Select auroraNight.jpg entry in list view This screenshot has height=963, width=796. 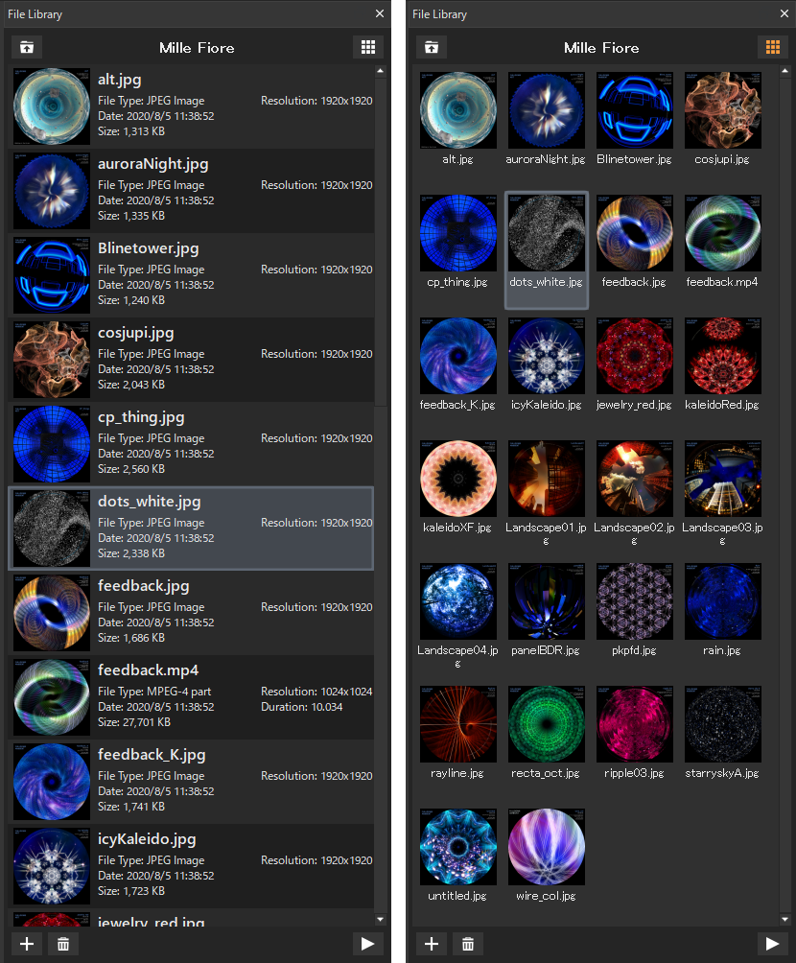pos(191,191)
